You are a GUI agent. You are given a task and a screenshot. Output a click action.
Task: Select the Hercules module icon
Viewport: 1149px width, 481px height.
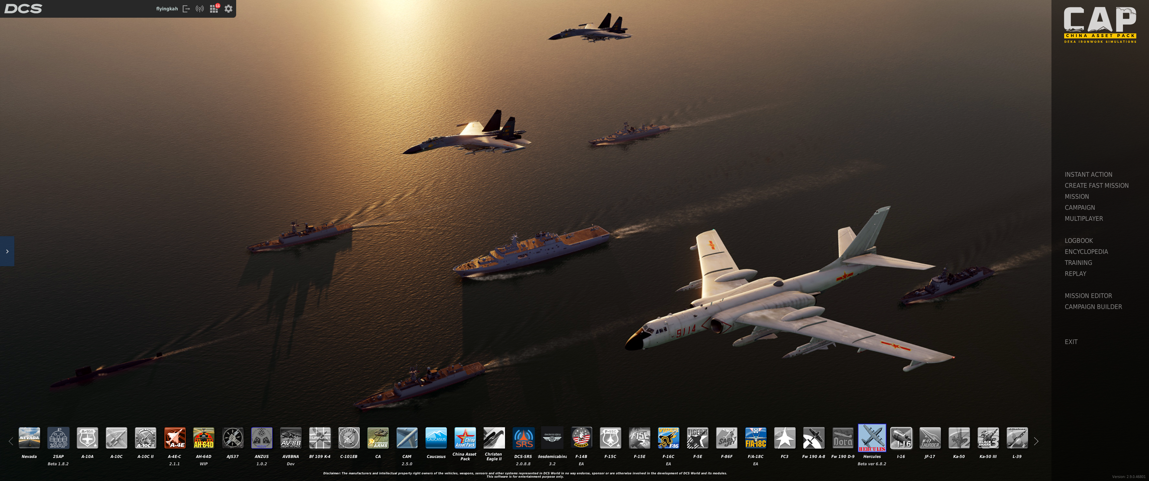[872, 438]
